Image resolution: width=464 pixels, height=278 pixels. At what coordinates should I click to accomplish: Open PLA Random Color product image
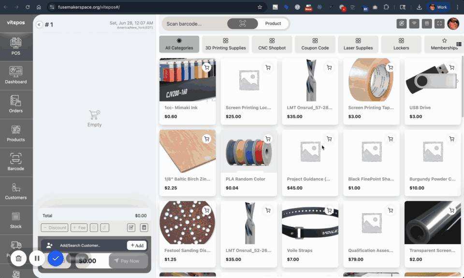coord(248,151)
